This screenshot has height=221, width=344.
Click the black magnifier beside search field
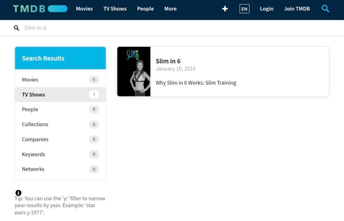pyautogui.click(x=17, y=28)
